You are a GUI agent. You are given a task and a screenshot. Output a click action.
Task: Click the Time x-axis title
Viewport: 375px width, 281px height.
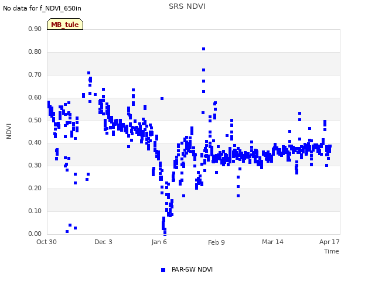click(x=332, y=251)
